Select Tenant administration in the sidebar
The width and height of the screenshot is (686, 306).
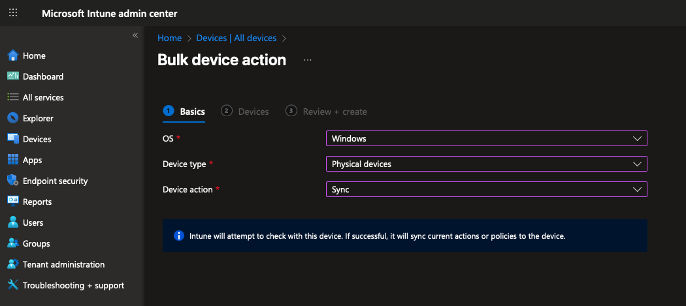(x=63, y=264)
